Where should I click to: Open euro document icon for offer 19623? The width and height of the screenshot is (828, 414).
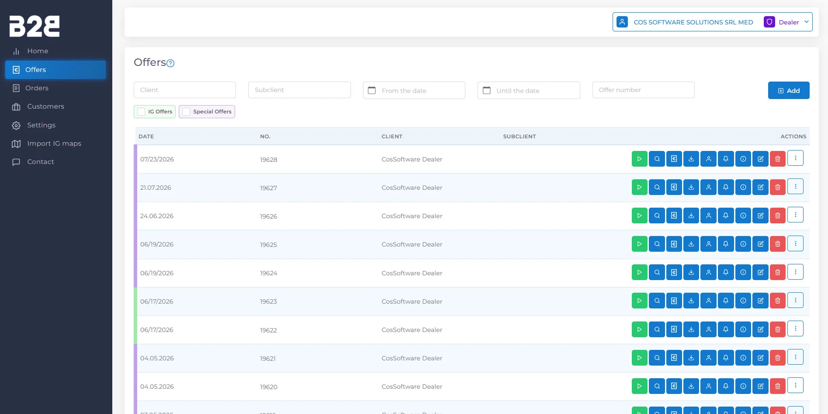tap(674, 301)
